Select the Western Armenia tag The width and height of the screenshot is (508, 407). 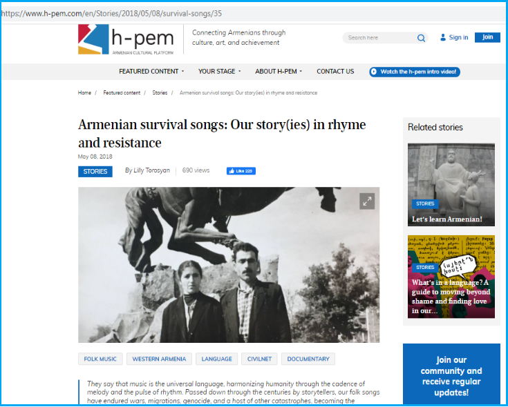point(159,359)
